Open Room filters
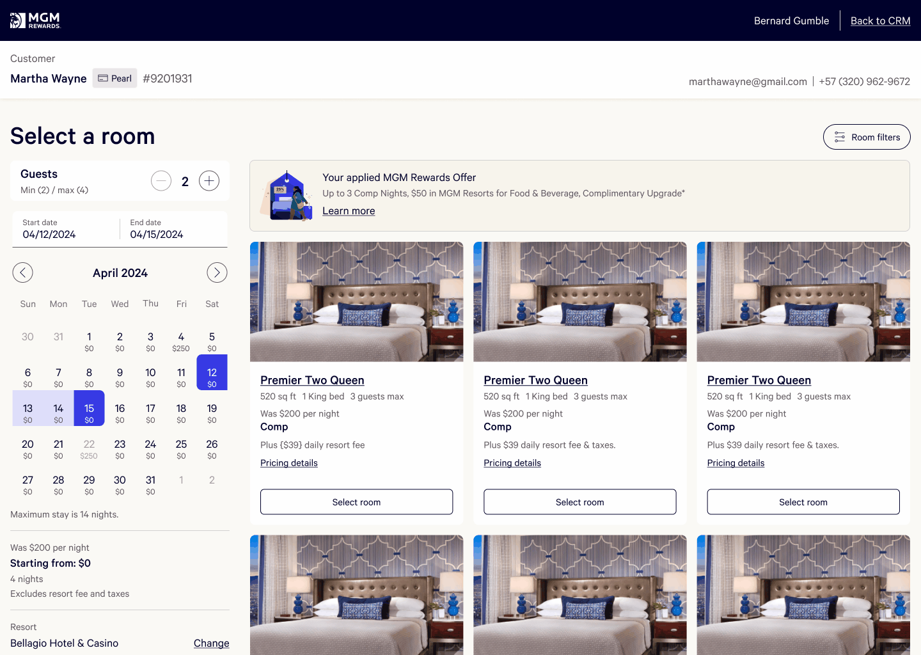921x655 pixels. click(867, 137)
